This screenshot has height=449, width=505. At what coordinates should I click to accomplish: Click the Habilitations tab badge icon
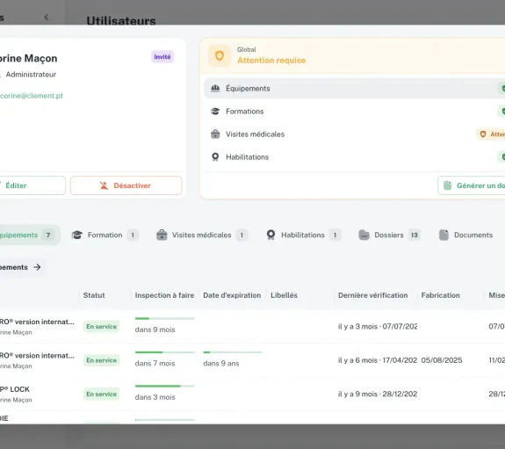click(271, 235)
